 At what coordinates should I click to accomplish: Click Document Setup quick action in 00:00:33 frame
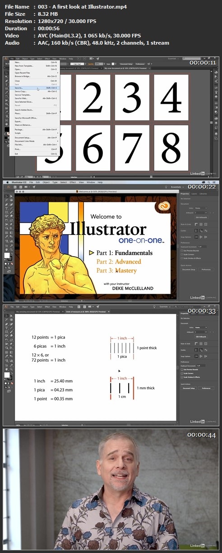[189, 388]
